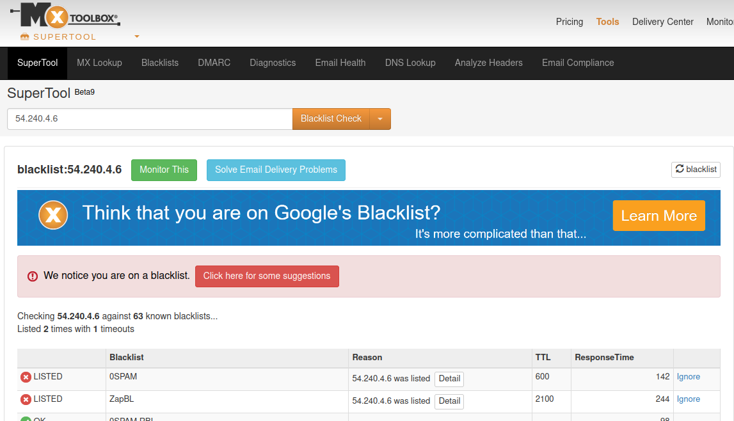Open the Email Compliance tab
Viewport: 734px width, 421px height.
tap(578, 63)
